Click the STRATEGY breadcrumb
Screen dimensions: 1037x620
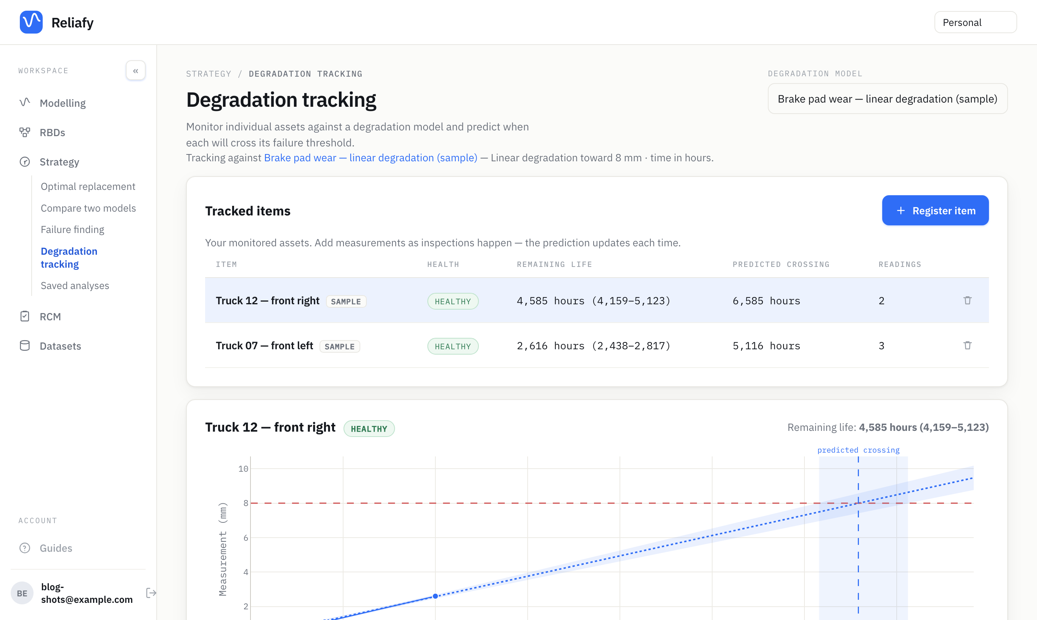click(209, 74)
